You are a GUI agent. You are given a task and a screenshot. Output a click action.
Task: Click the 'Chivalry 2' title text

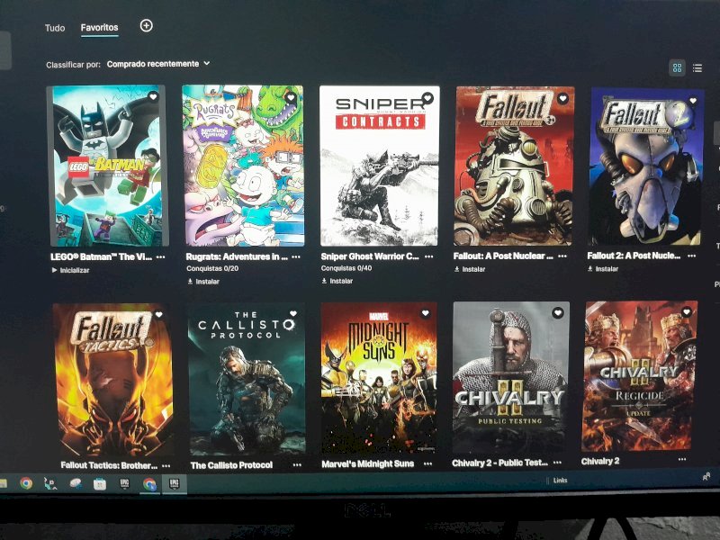pyautogui.click(x=600, y=461)
